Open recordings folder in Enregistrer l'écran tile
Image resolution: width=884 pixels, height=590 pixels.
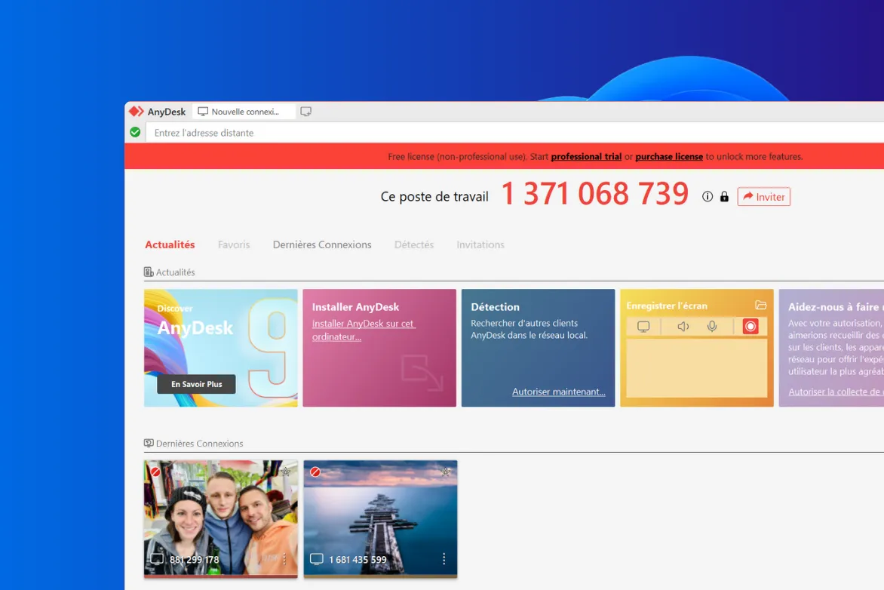(763, 306)
